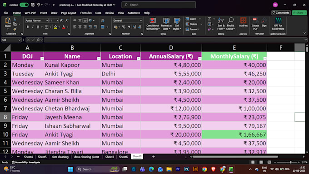Expand the Name Box dropdown arrow

coord(19,40)
